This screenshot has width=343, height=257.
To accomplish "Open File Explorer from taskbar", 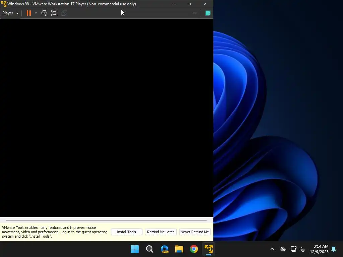I will [x=179, y=249].
